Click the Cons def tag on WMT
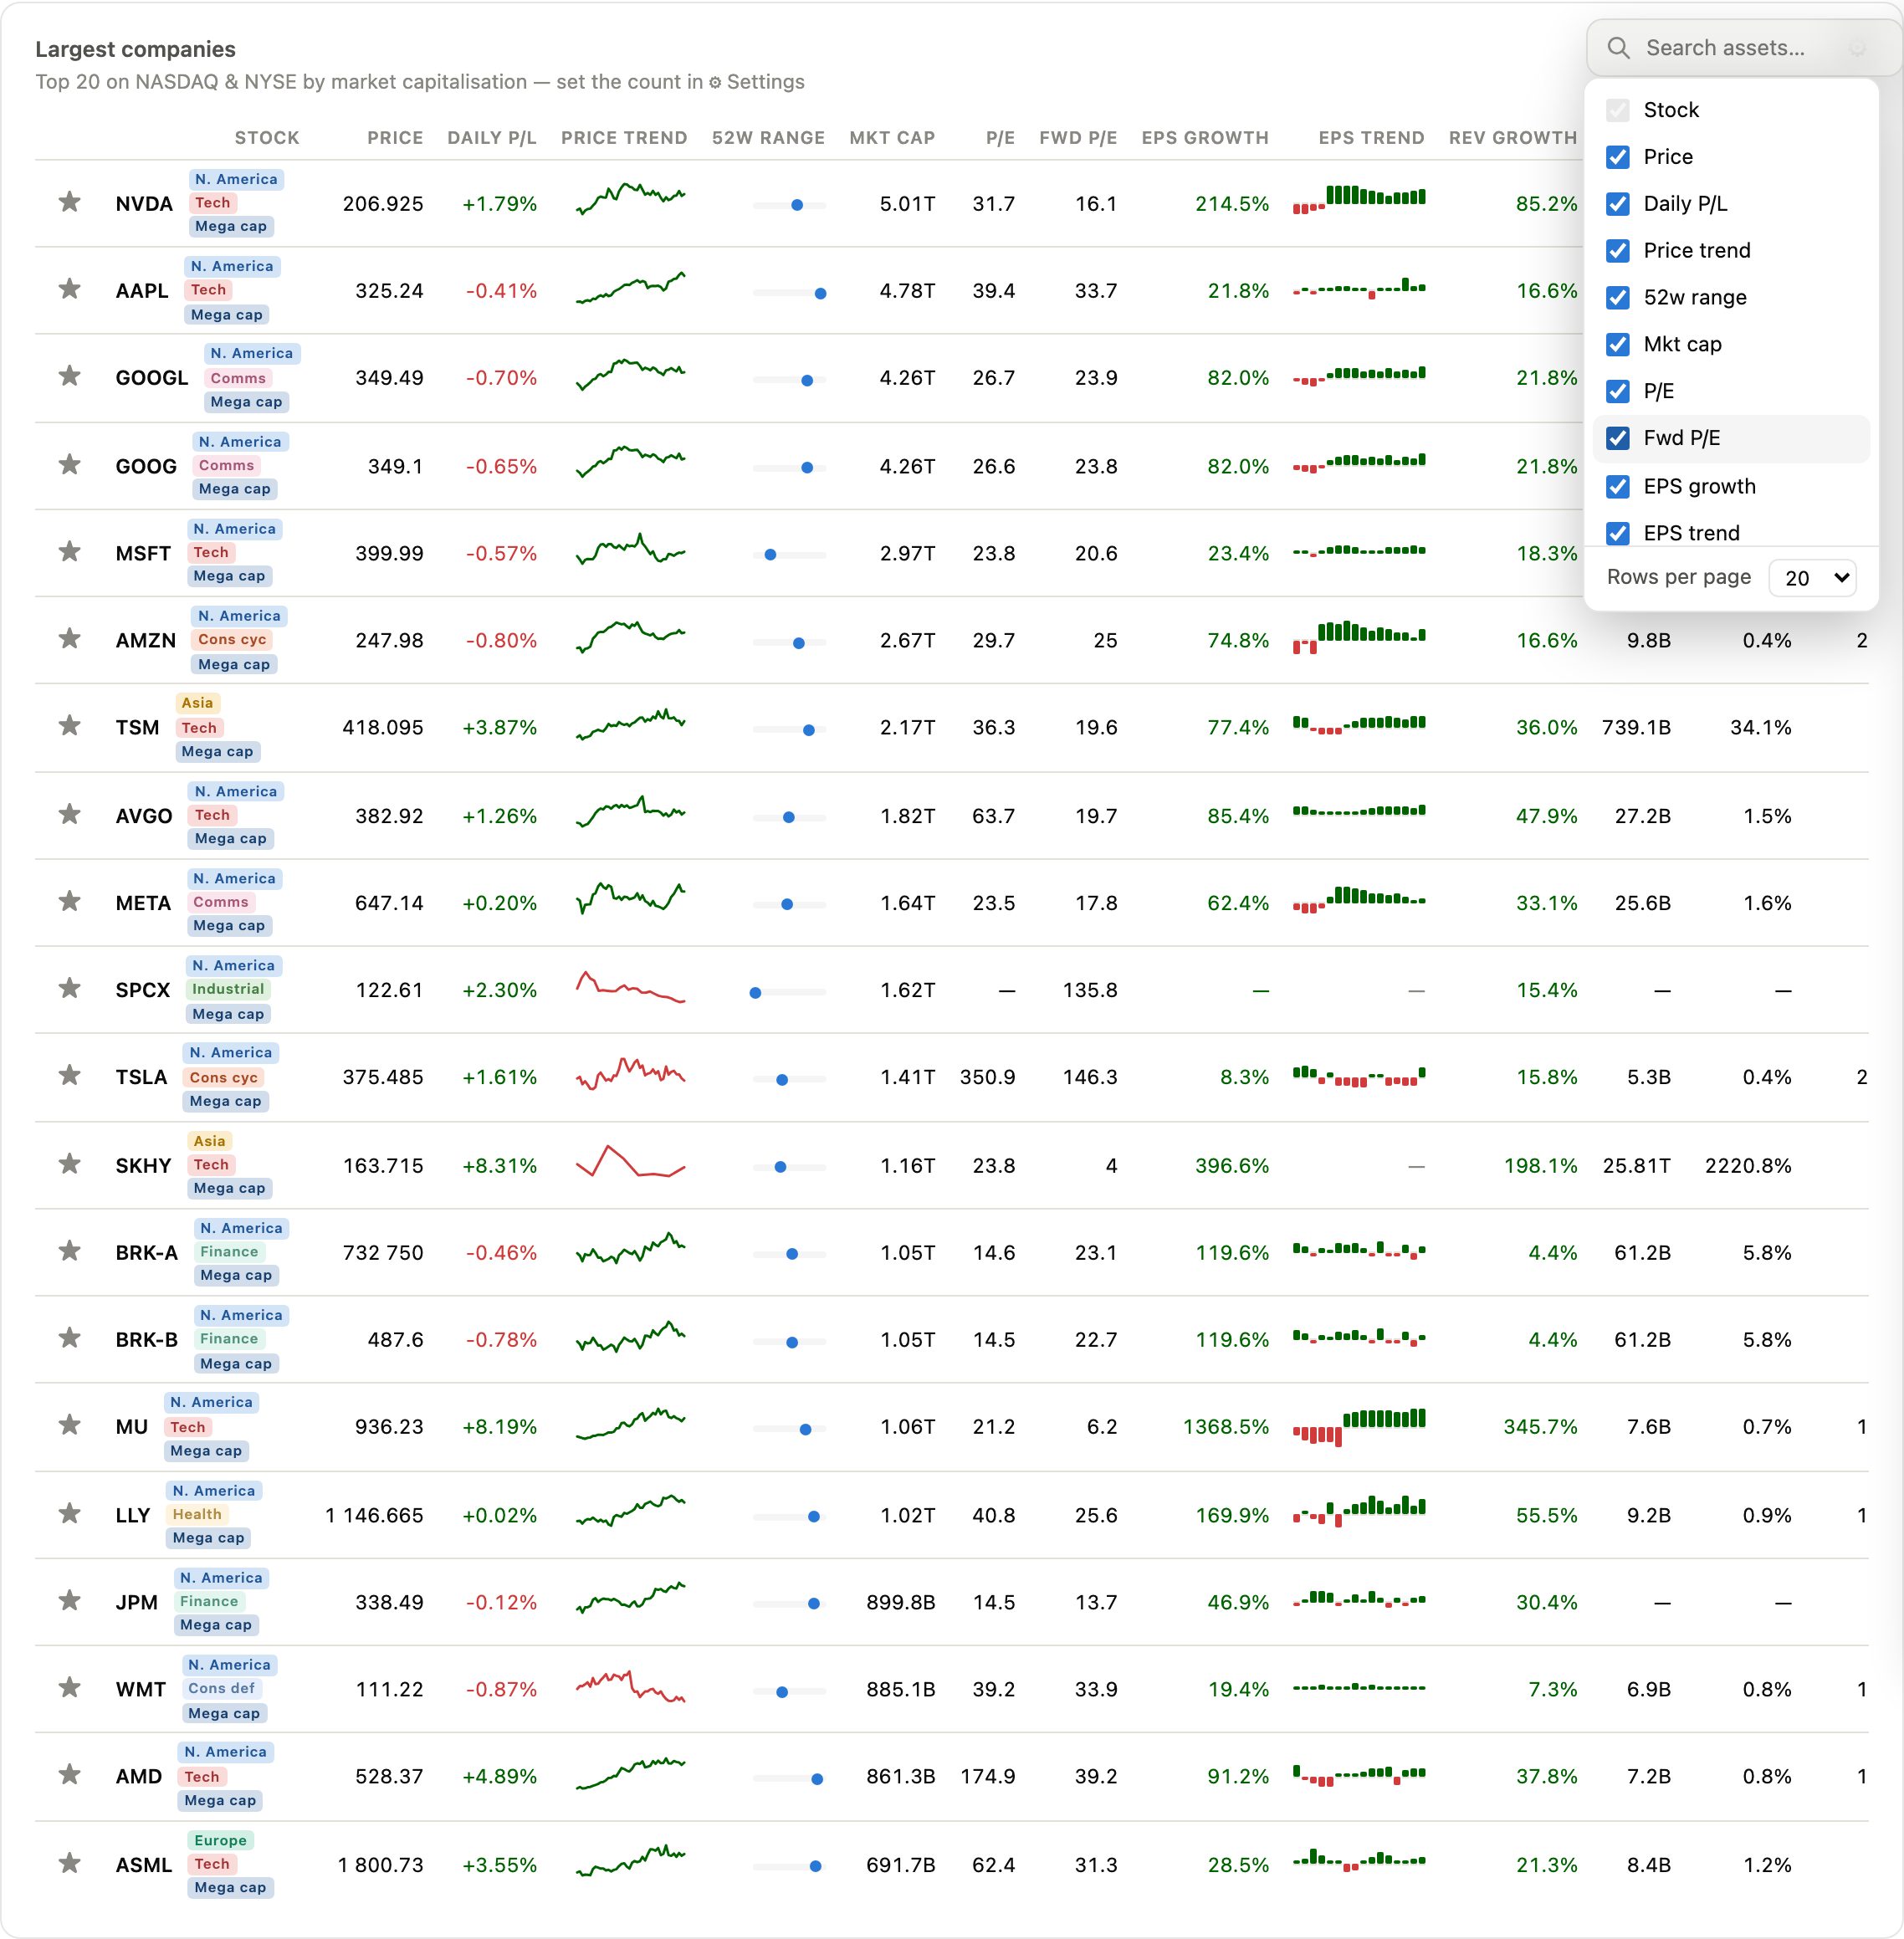This screenshot has width=1904, height=1939. tap(221, 1688)
